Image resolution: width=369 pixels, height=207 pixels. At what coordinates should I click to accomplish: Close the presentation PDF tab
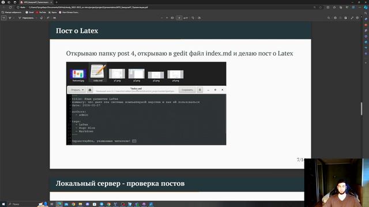coord(51,2)
